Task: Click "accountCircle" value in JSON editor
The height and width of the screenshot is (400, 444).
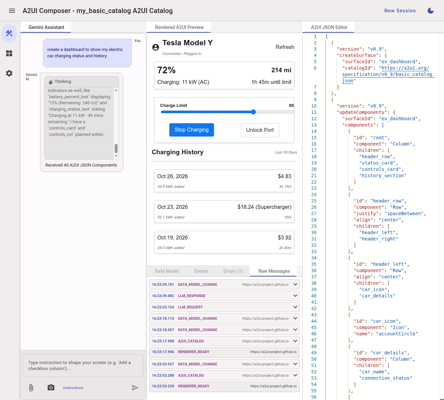Action: point(397,334)
